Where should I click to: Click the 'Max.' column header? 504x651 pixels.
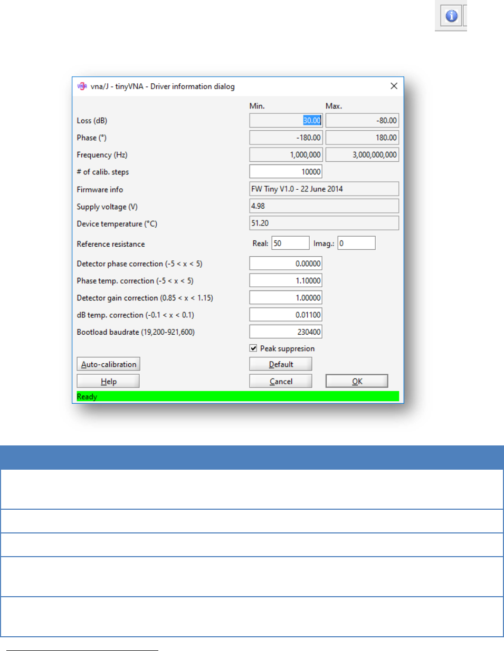pos(334,106)
